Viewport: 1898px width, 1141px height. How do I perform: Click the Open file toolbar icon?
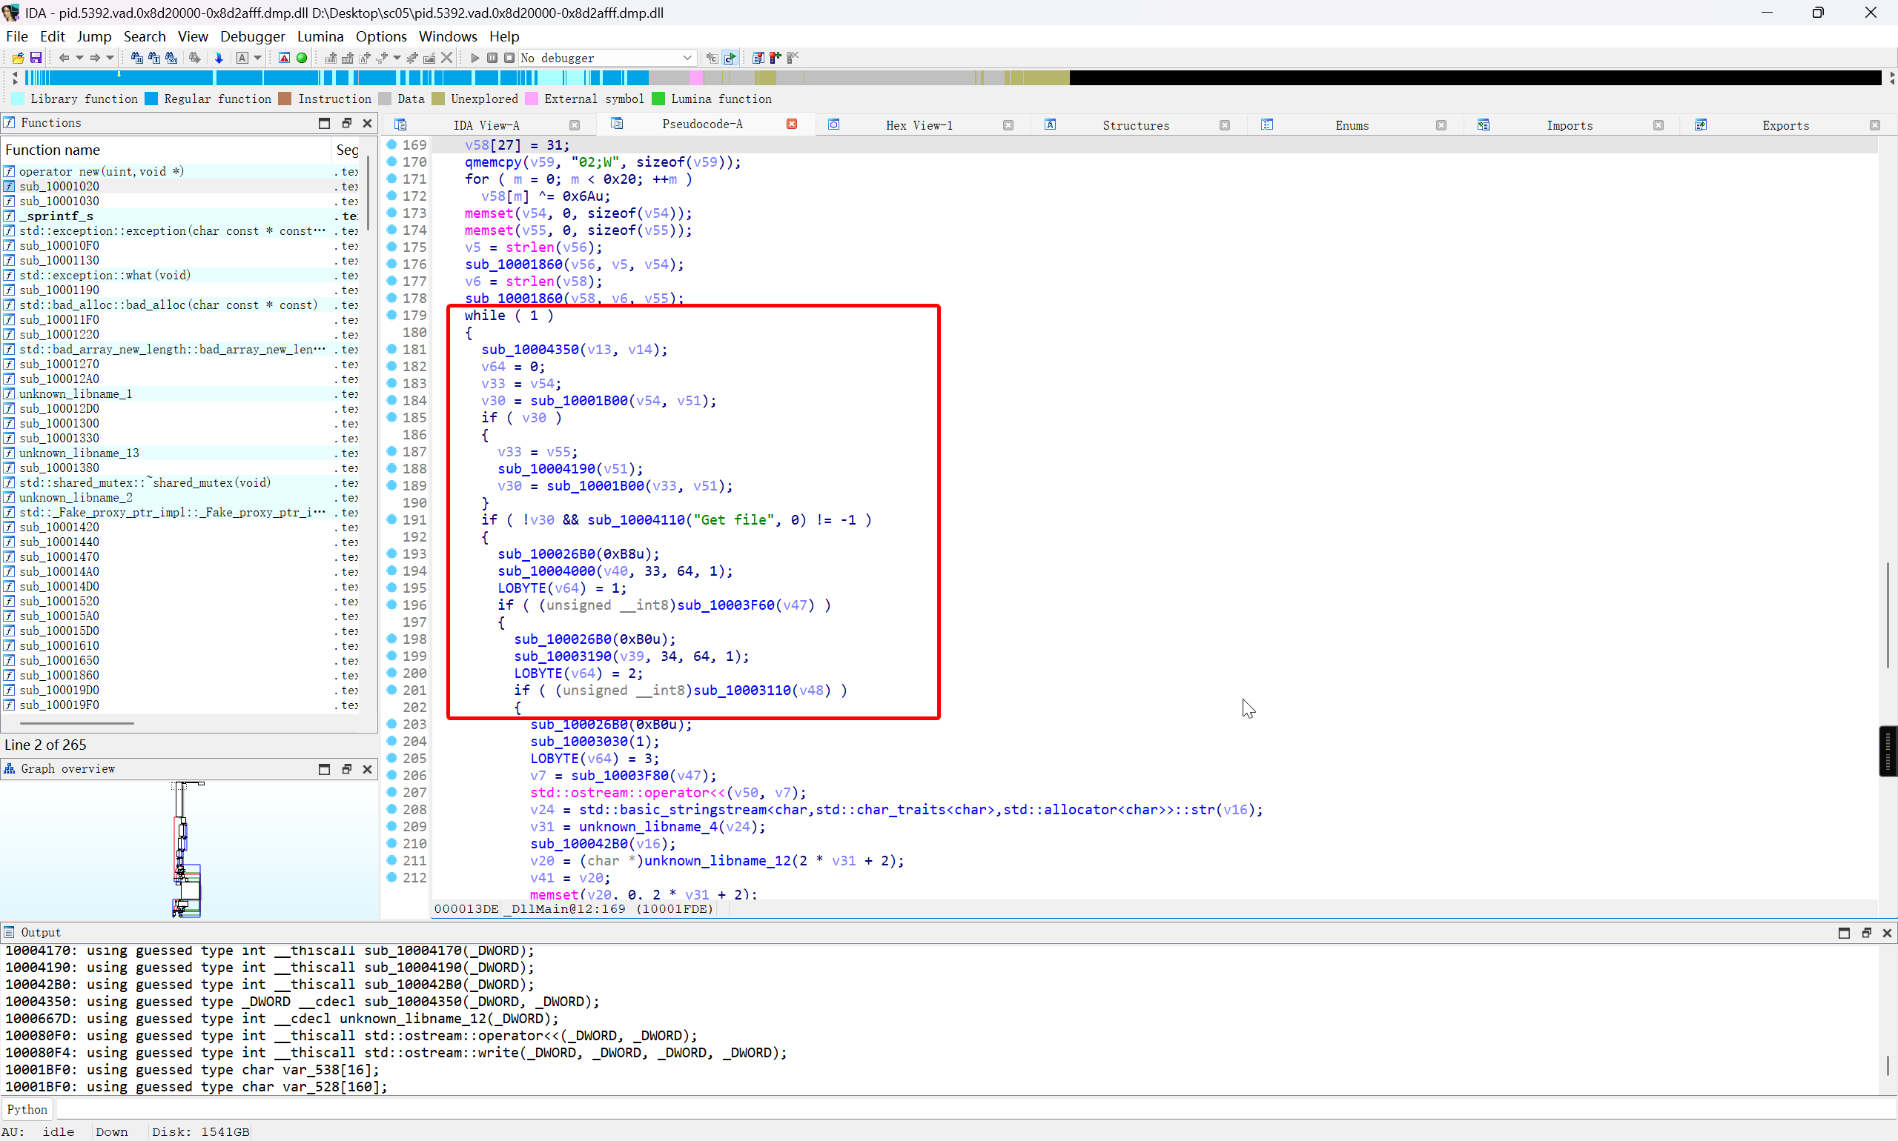18,58
